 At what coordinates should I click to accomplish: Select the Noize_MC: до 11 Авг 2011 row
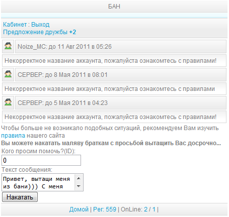(121, 47)
